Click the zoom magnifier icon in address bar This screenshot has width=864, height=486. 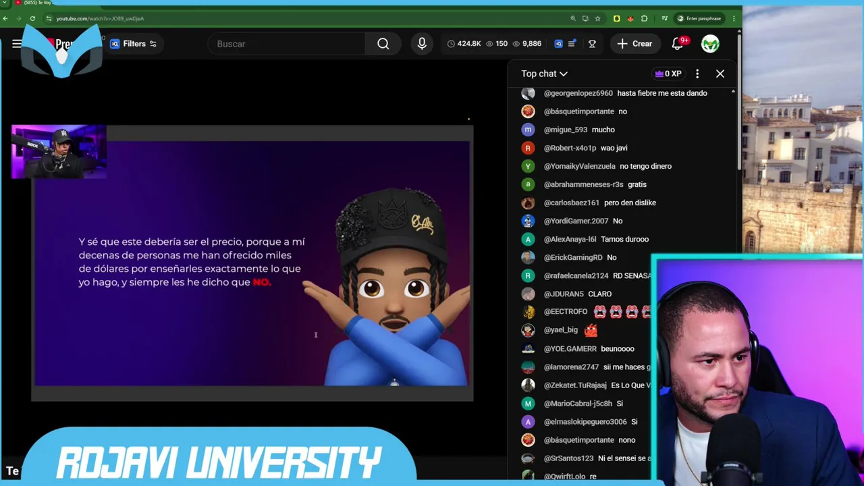coord(573,18)
